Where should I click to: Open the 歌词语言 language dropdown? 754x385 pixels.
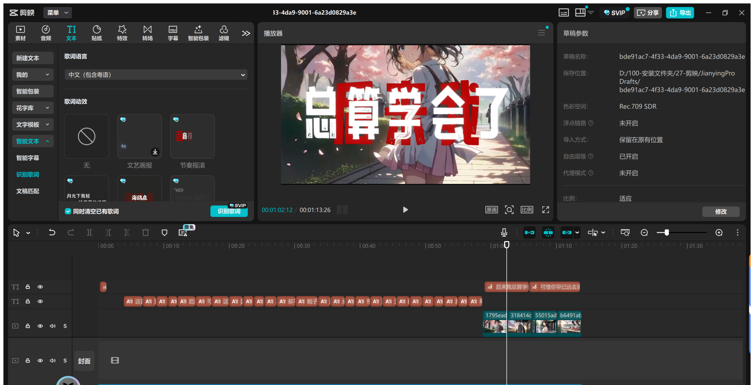pos(156,75)
